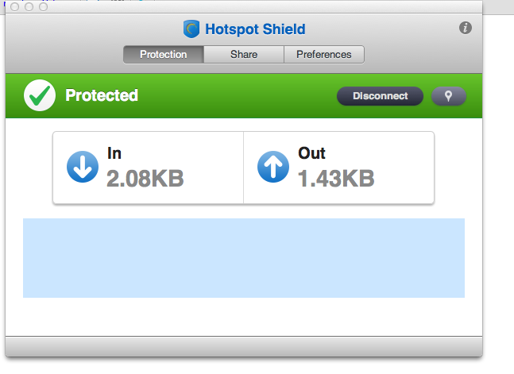
Task: Select the In data label
Action: click(x=114, y=153)
